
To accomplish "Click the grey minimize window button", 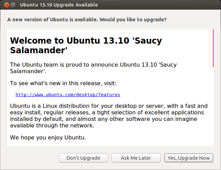I will coord(13,5).
